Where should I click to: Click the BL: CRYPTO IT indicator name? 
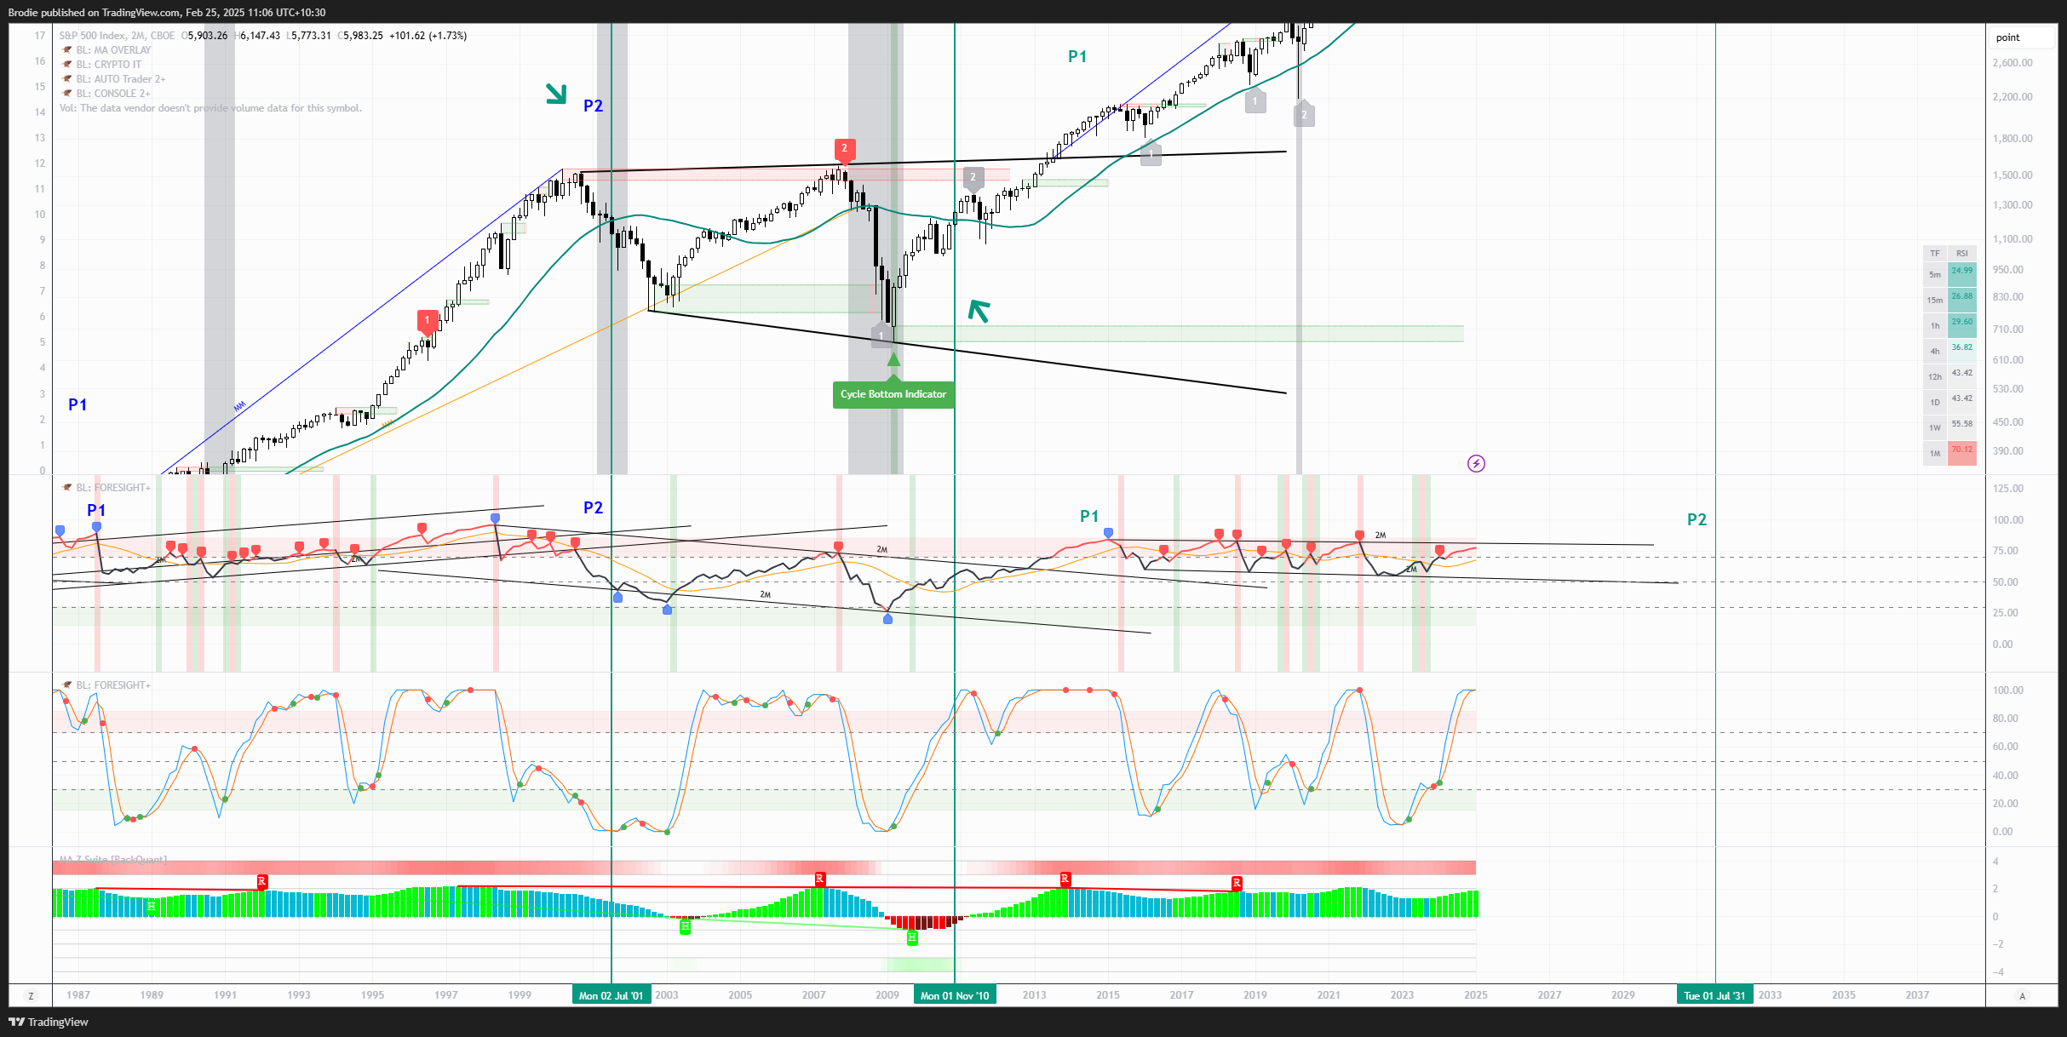point(109,65)
